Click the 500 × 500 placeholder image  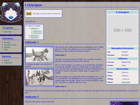(122, 30)
